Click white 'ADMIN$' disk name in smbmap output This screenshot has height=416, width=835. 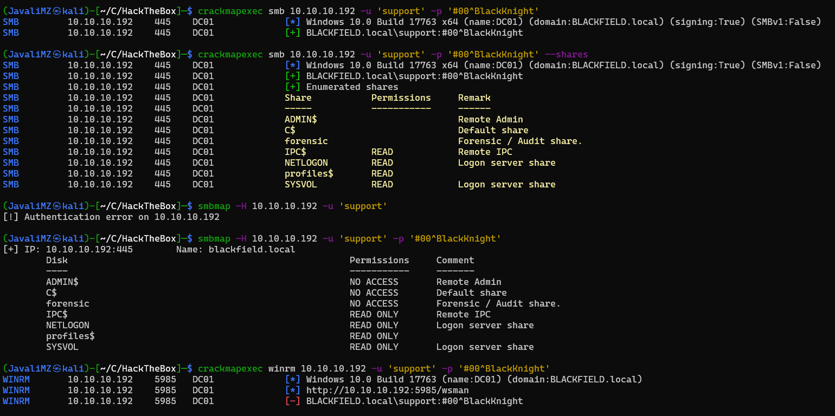point(62,282)
